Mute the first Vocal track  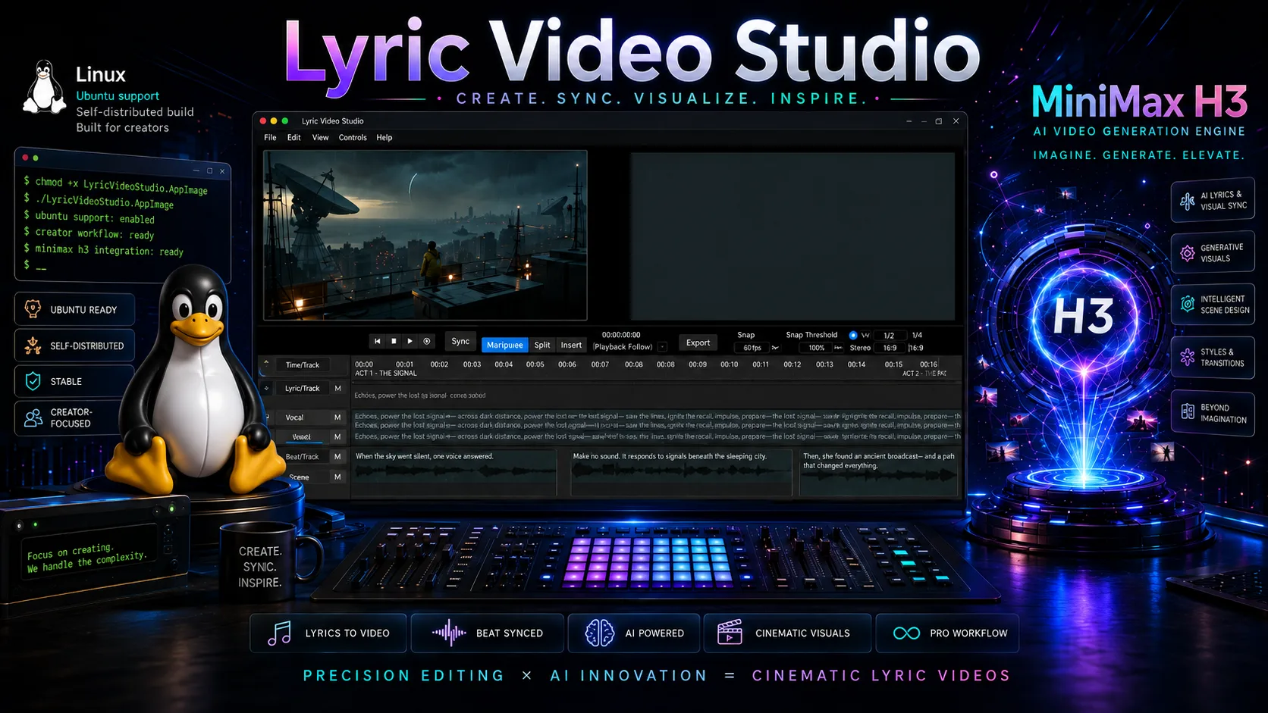tap(337, 417)
